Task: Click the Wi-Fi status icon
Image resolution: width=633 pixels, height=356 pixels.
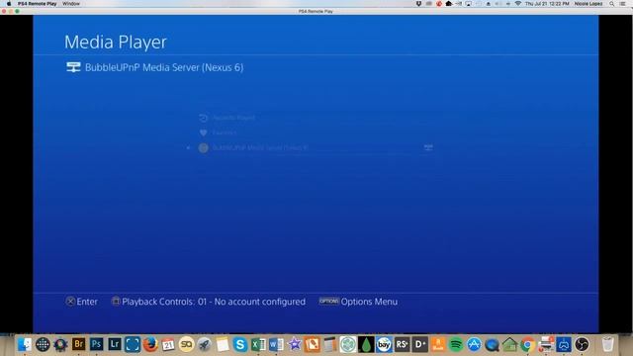Action: point(518,4)
